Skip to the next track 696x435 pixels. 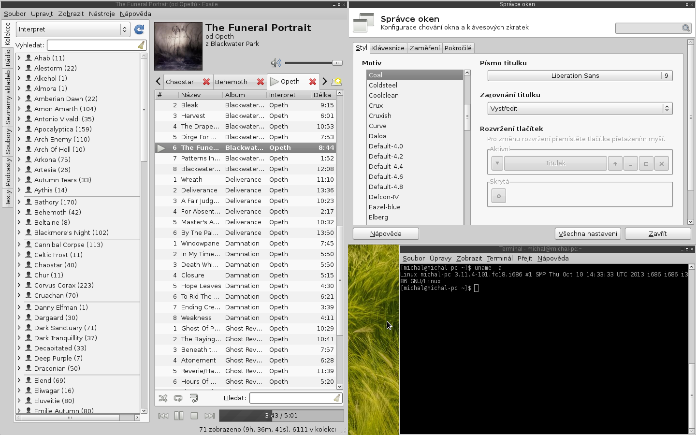(x=209, y=416)
